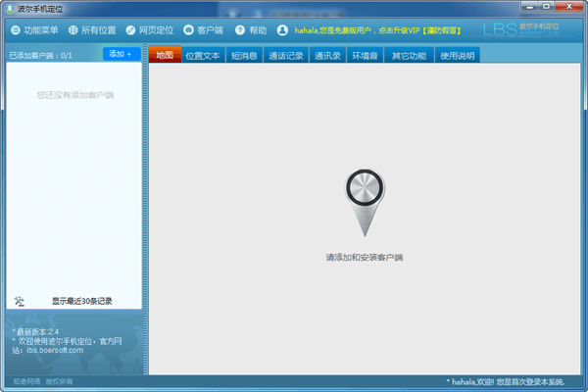Show the 其它功能 tab
Viewport: 588px width, 392px height.
click(x=409, y=56)
